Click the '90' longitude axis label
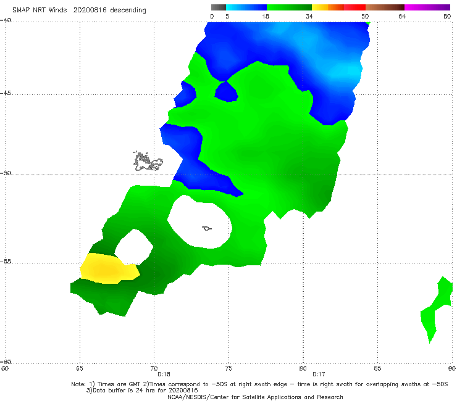 (452, 368)
